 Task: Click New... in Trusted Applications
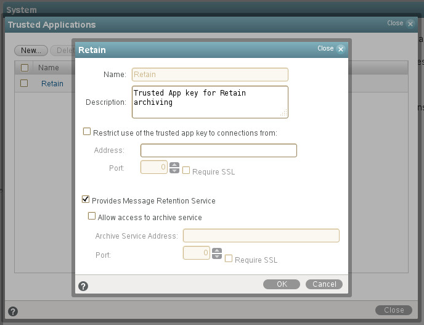31,51
